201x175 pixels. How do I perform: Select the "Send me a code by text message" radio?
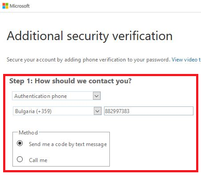coord(20,143)
